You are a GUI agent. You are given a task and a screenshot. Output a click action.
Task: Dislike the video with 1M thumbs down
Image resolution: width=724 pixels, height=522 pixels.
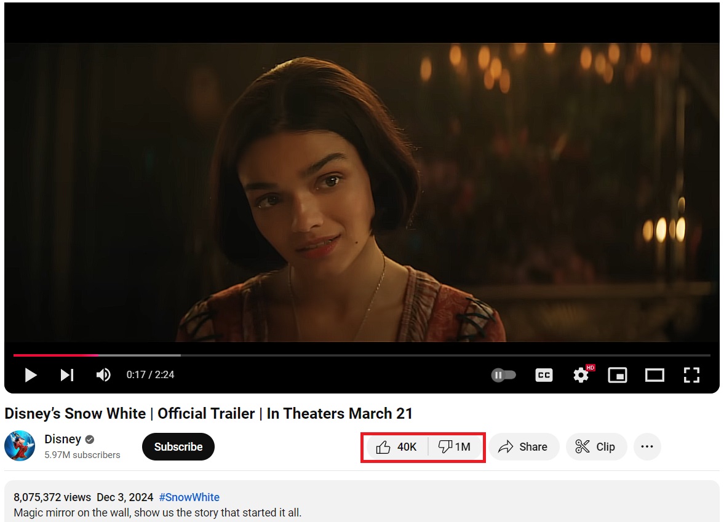tap(455, 447)
